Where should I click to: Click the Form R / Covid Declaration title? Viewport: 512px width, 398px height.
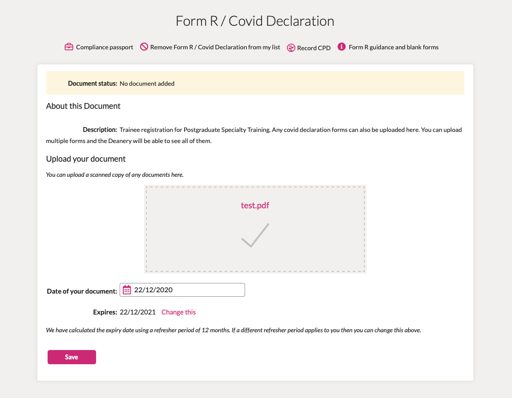click(x=255, y=21)
